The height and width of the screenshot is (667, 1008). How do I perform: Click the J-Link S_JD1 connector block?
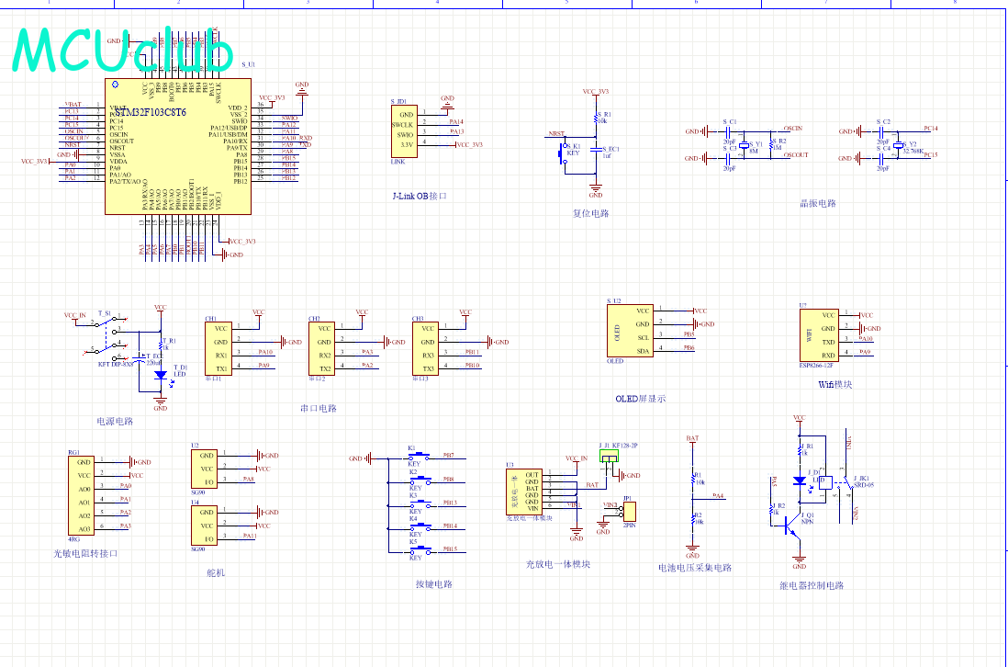(403, 130)
